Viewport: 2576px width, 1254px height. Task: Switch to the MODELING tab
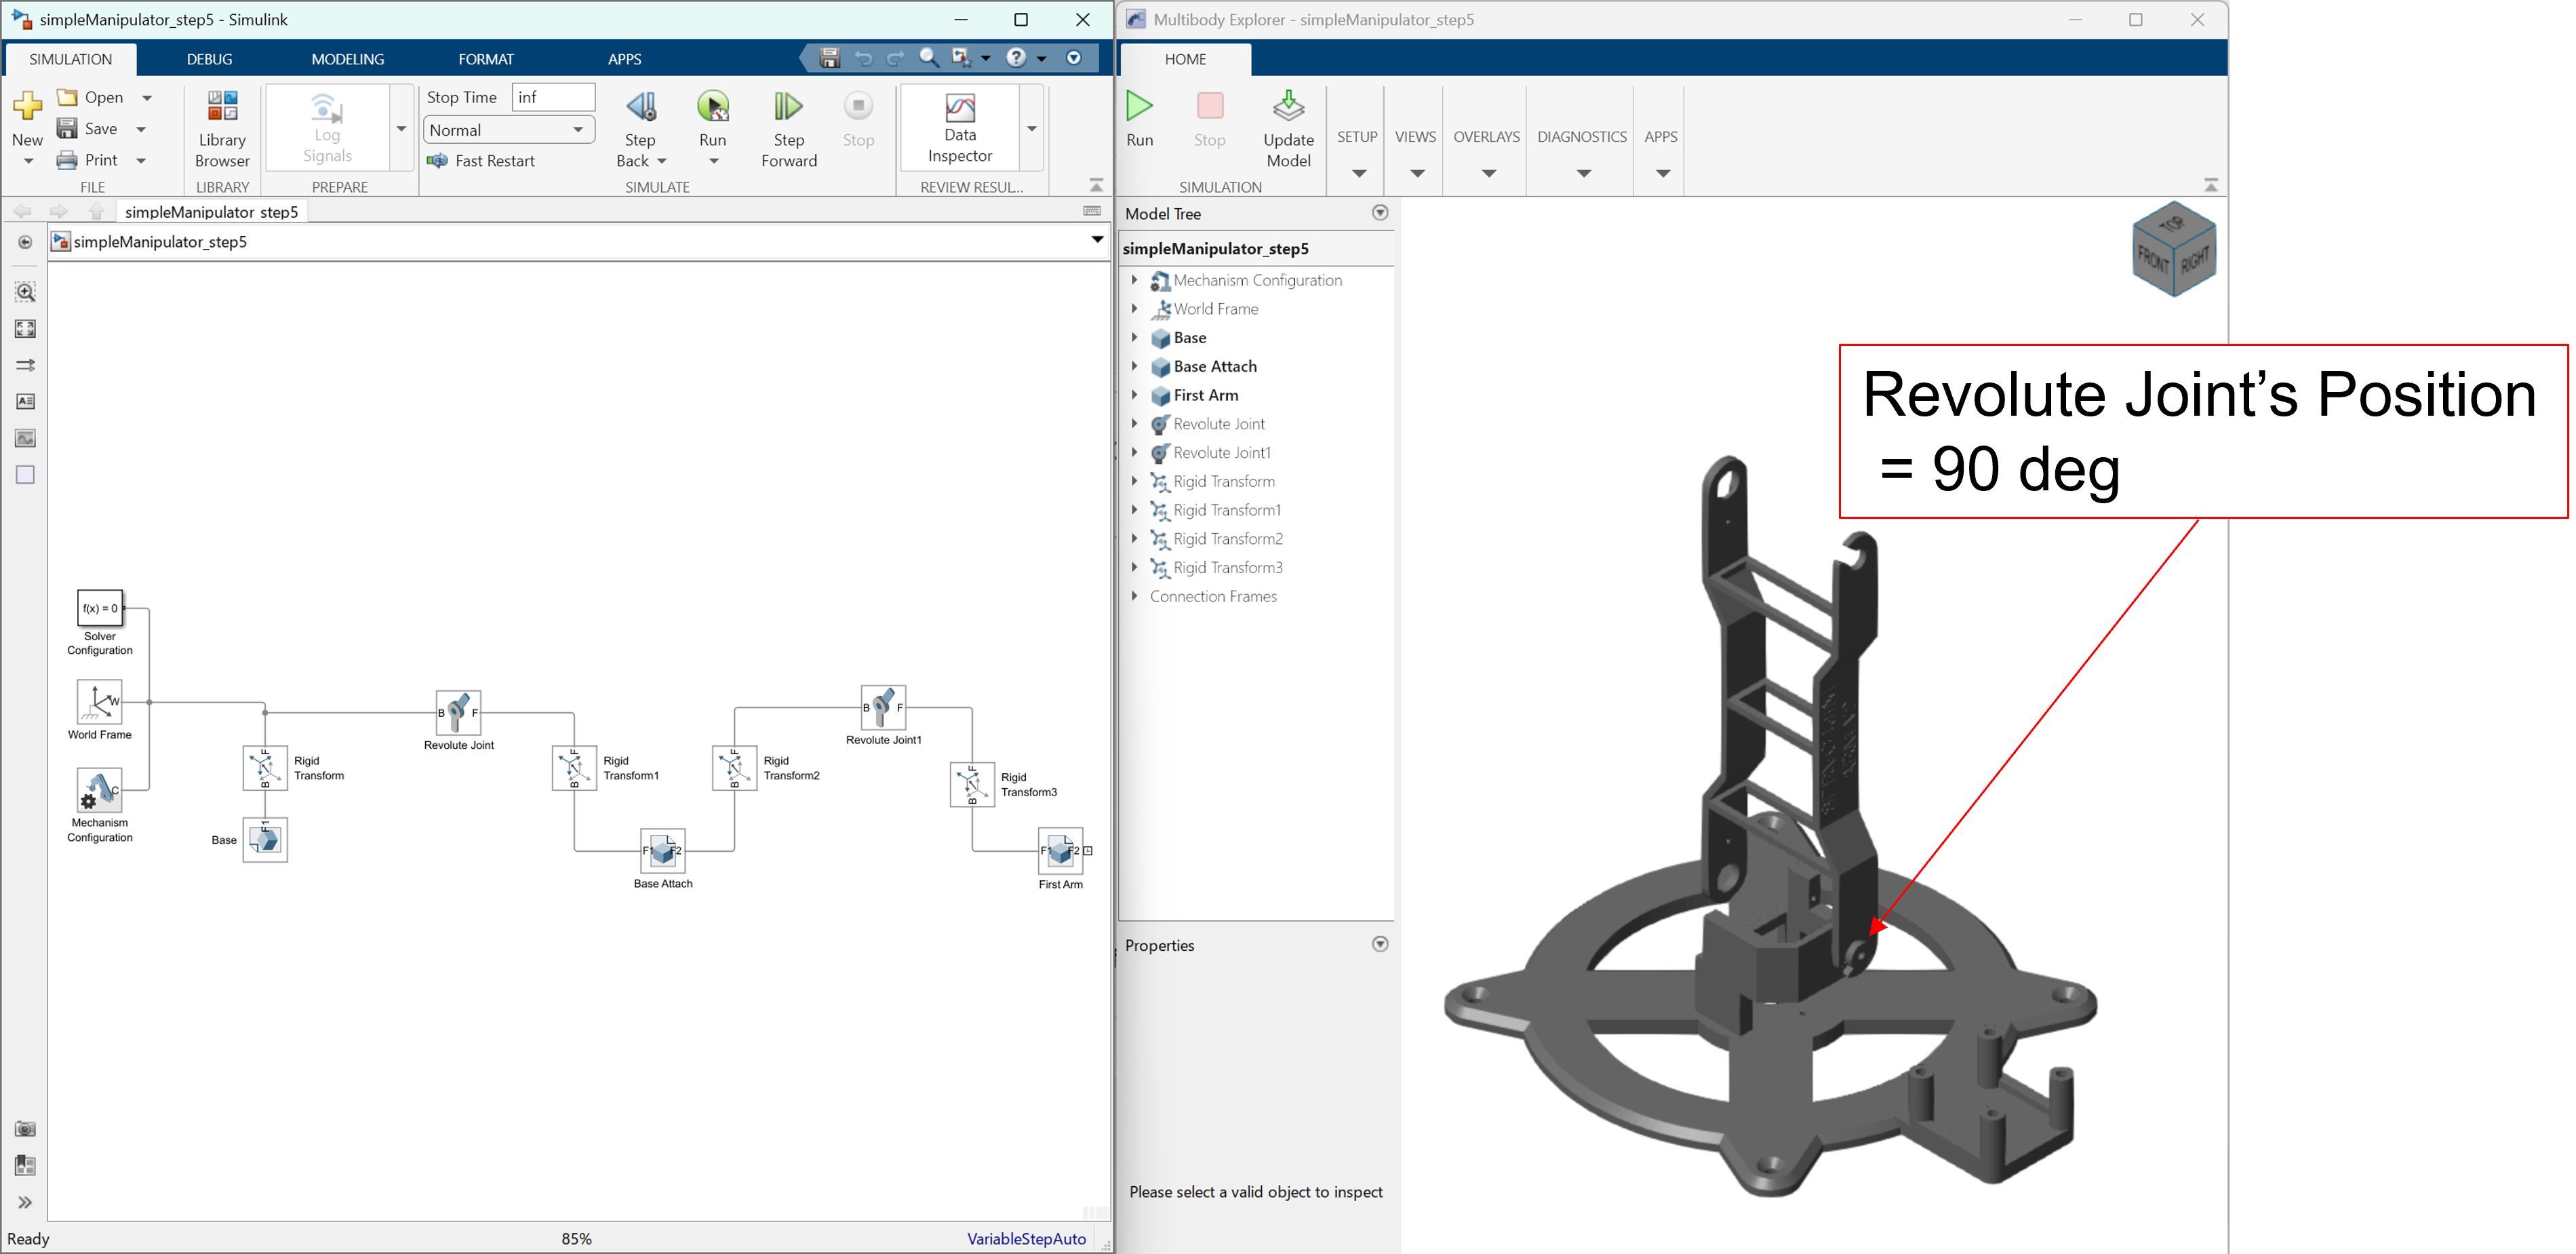click(347, 59)
